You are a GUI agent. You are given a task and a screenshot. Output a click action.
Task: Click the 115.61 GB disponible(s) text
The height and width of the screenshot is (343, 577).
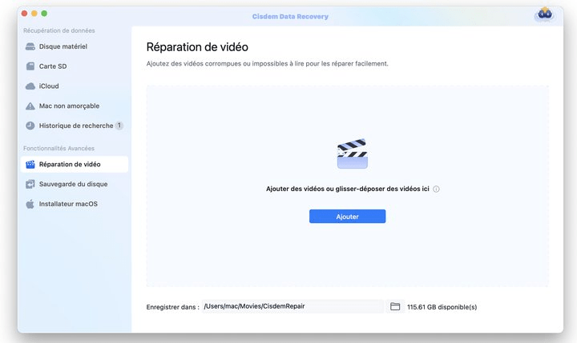coord(442,307)
